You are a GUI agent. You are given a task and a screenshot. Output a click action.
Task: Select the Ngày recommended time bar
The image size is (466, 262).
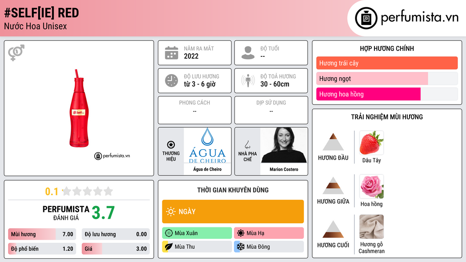[233, 212]
